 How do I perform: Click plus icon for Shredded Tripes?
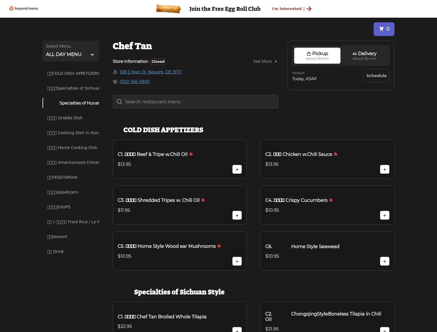click(237, 215)
